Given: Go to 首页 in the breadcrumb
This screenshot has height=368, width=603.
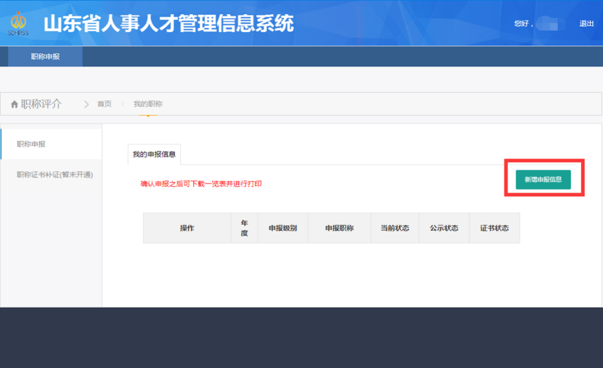Looking at the screenshot, I should (x=104, y=104).
